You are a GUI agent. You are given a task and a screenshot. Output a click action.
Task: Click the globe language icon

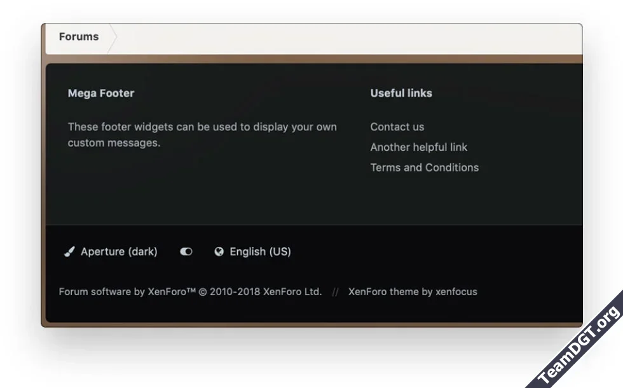[x=219, y=252]
